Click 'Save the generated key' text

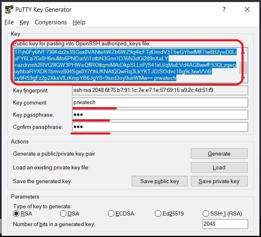[42, 181]
